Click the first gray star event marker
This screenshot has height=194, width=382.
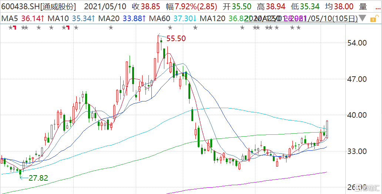10,28
